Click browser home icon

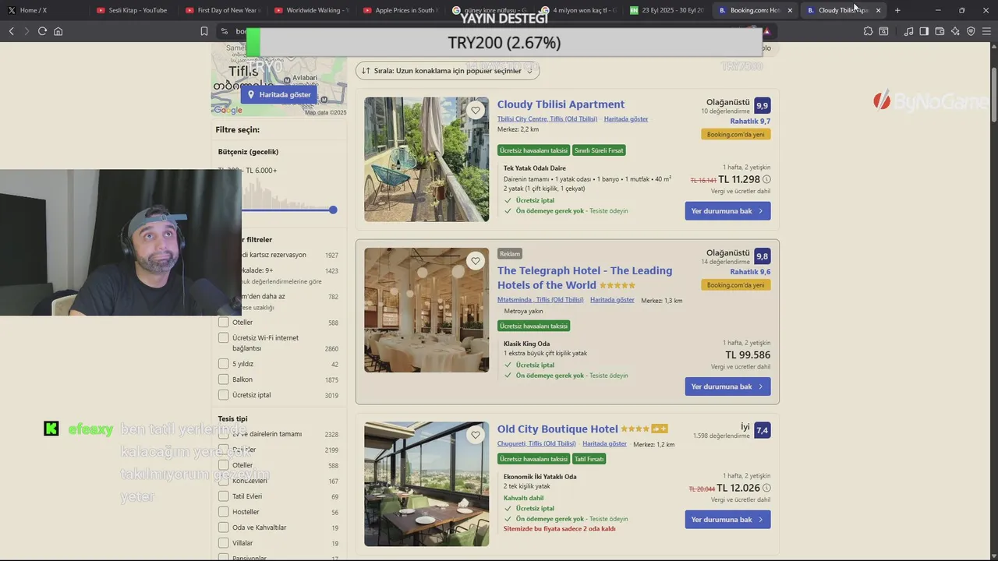(58, 31)
